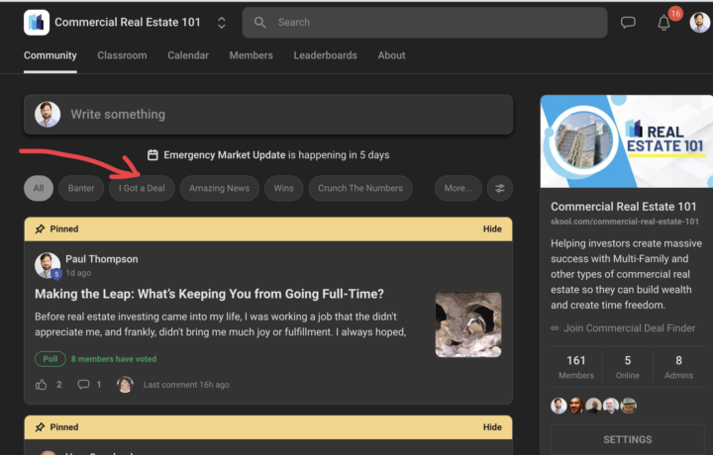Expand the More... categories list
The width and height of the screenshot is (713, 455).
pos(458,188)
